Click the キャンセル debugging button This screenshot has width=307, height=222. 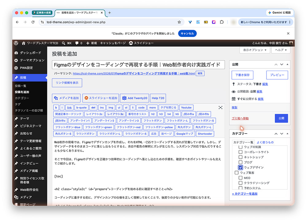click(x=187, y=33)
